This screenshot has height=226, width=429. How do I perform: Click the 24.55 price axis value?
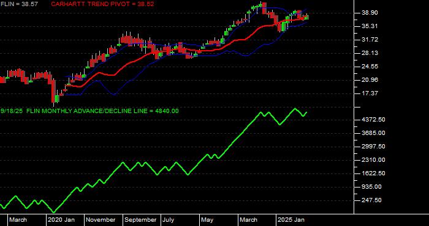(370, 67)
